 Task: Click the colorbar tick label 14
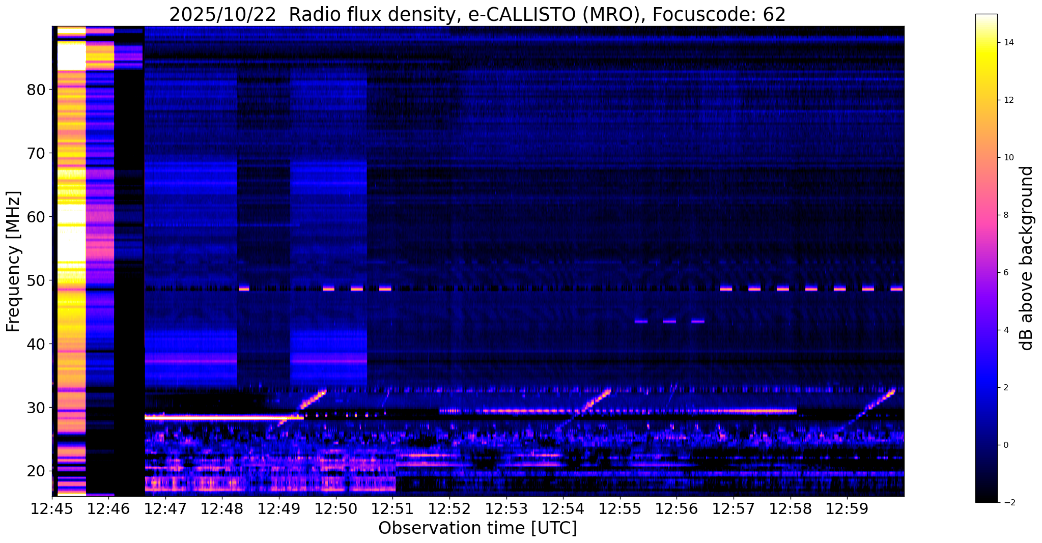(x=1007, y=43)
